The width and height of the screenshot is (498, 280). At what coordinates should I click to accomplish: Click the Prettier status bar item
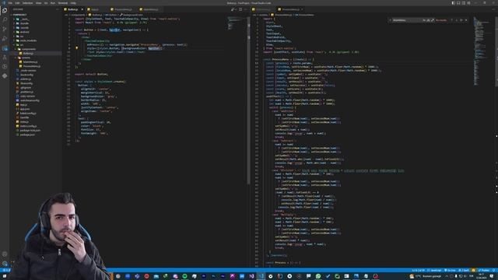484,270
